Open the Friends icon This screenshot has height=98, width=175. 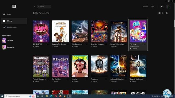pyautogui.click(x=162, y=7)
